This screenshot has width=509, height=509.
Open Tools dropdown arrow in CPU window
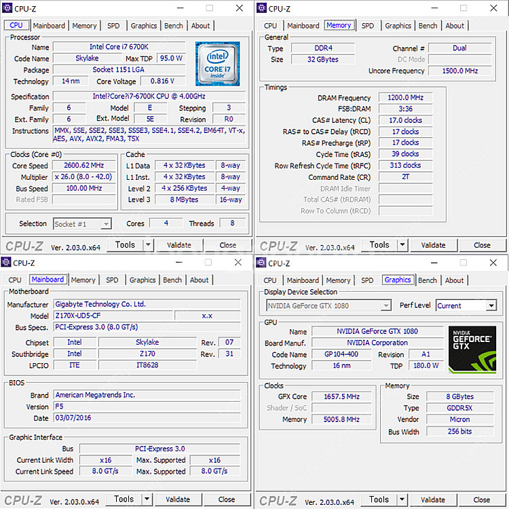click(148, 245)
